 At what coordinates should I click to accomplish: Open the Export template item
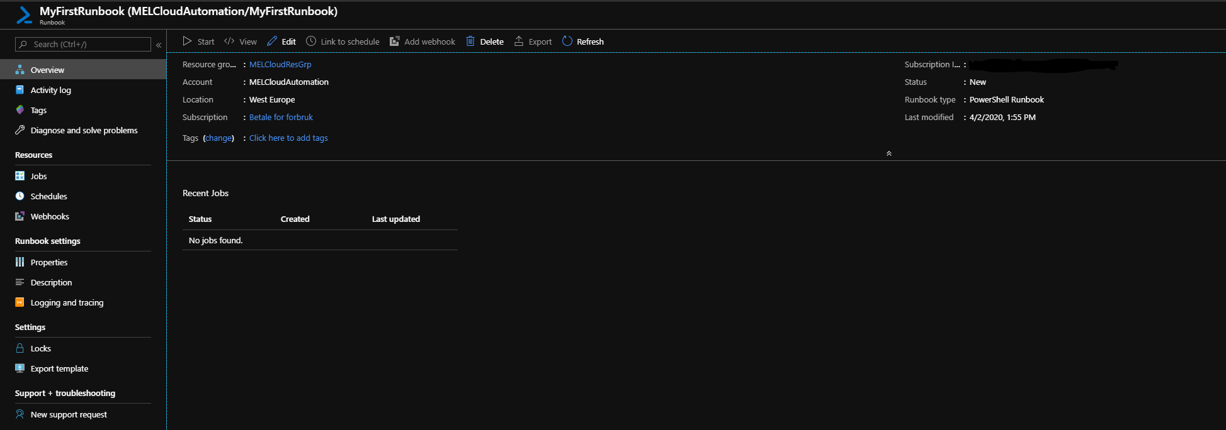(x=83, y=368)
